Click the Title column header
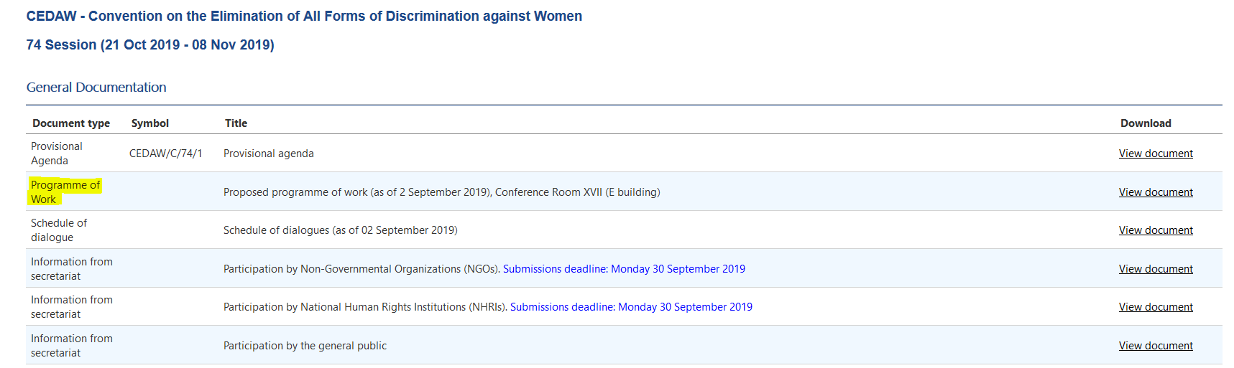The height and width of the screenshot is (368, 1234). pos(236,123)
